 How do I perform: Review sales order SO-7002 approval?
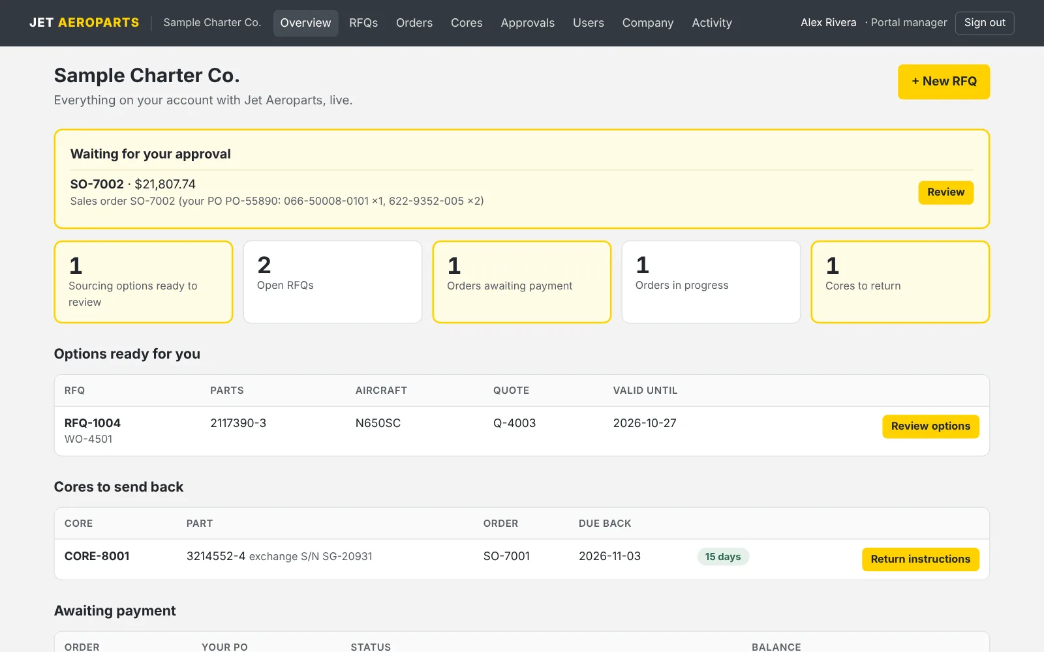(x=945, y=192)
